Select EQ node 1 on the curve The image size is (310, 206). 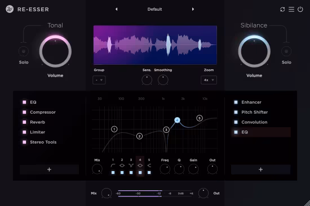click(x=114, y=129)
